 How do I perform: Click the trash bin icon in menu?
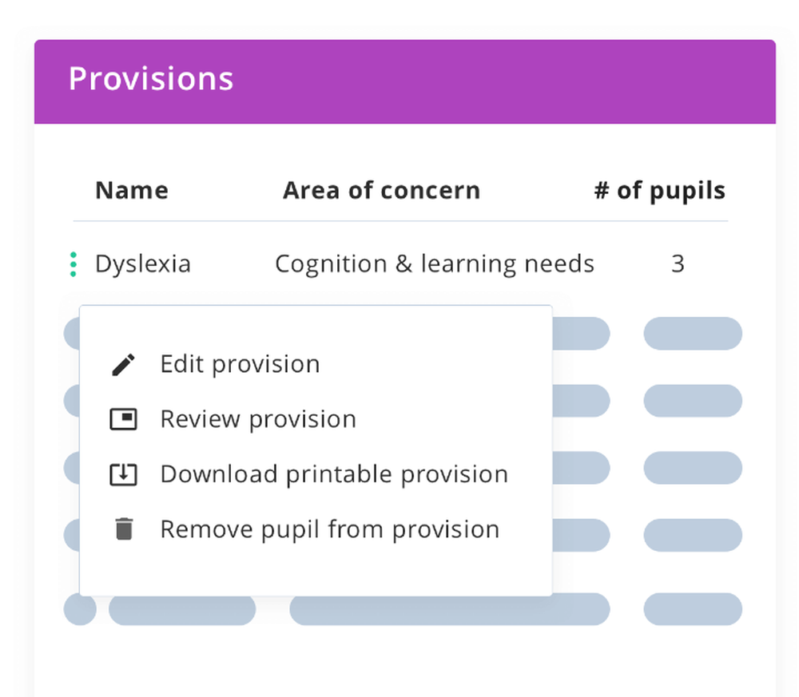point(123,529)
